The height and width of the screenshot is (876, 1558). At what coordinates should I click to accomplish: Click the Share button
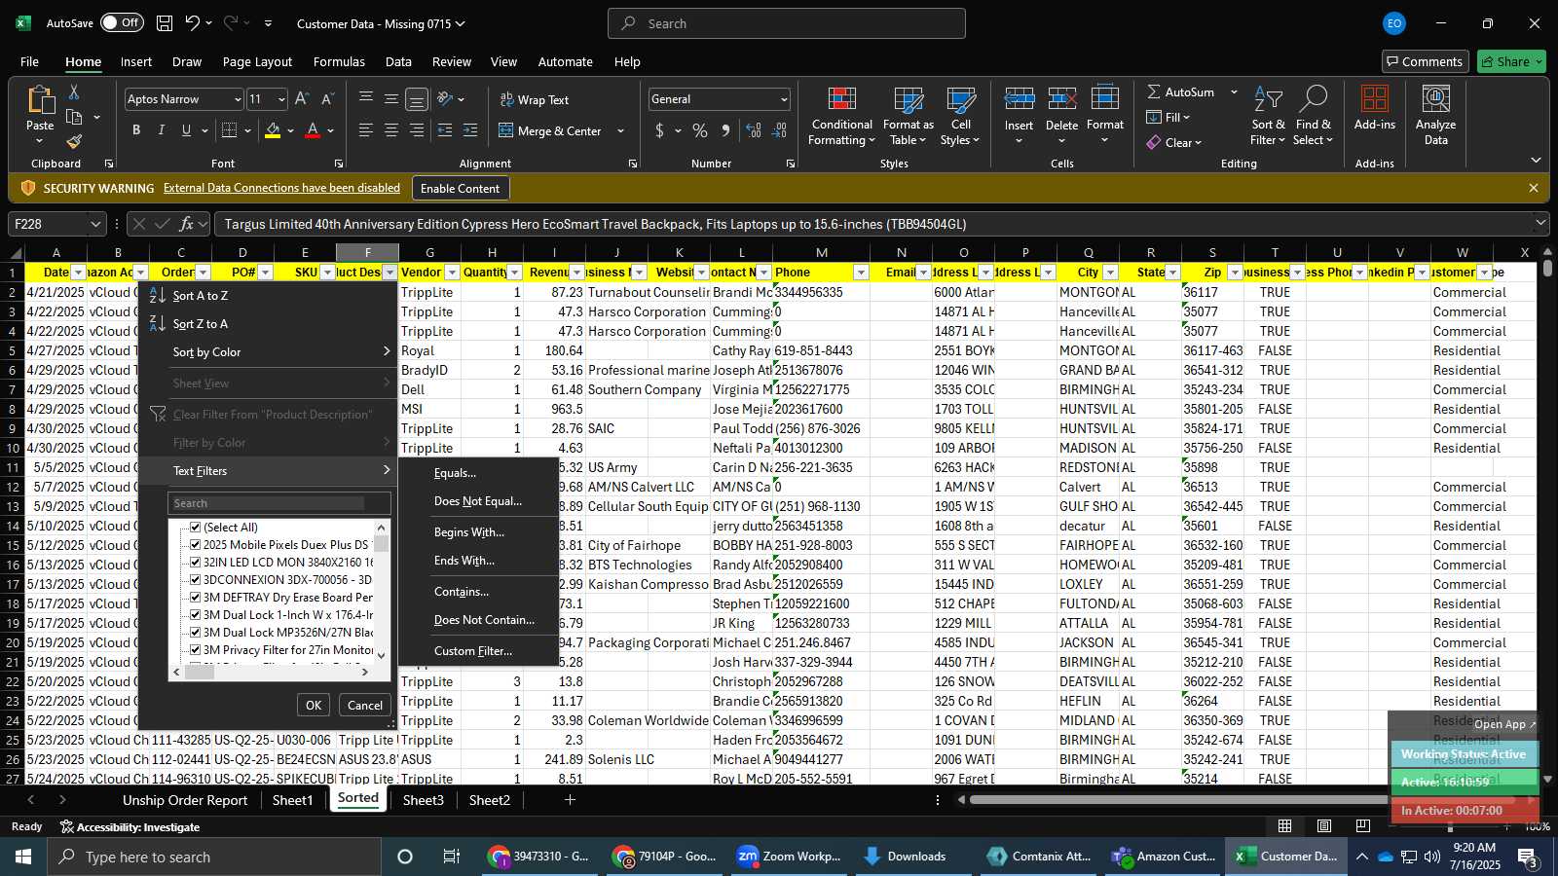pos(1511,61)
